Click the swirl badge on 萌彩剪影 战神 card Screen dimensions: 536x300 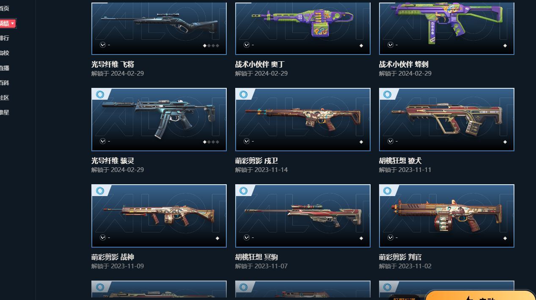pyautogui.click(x=100, y=191)
